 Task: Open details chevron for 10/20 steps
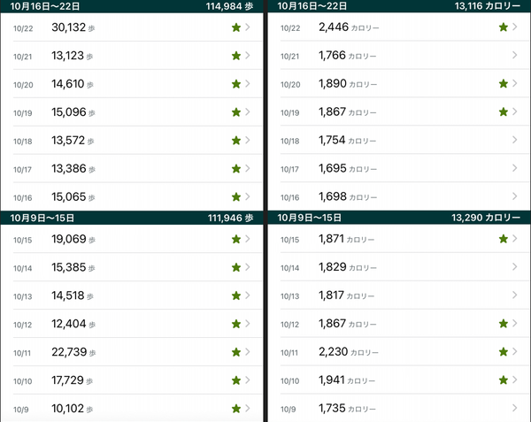(248, 83)
